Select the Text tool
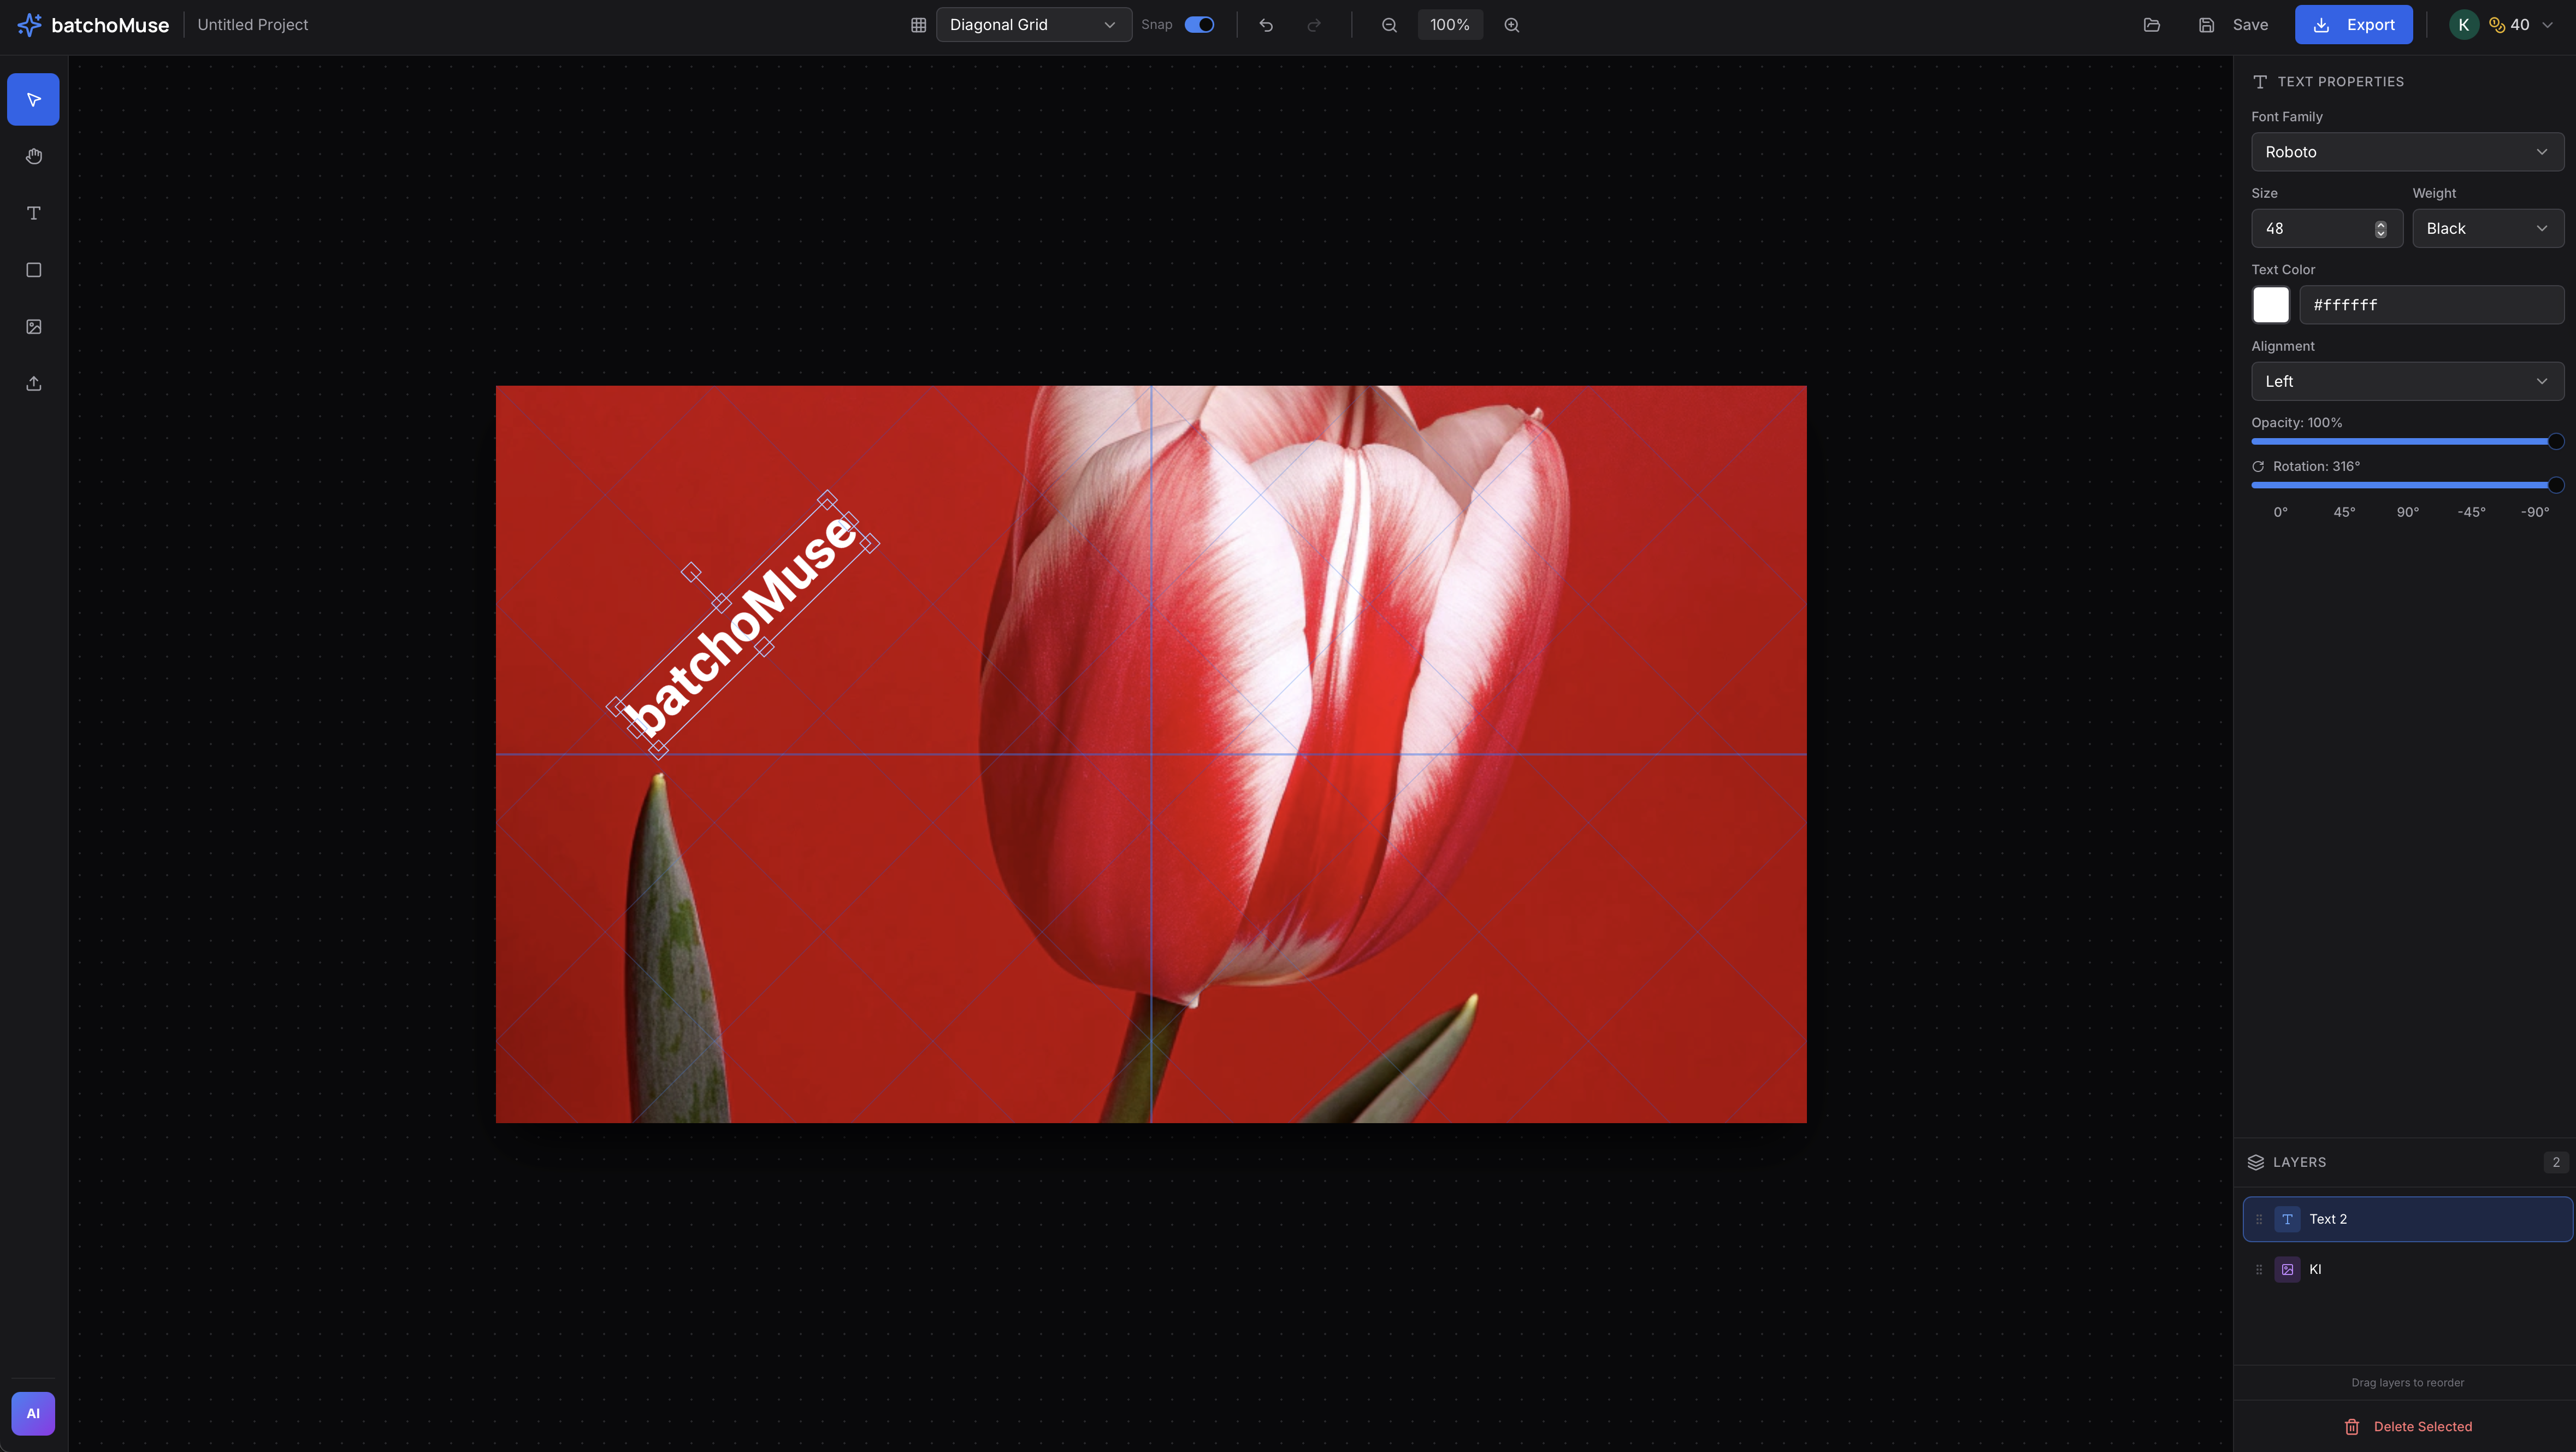 click(33, 213)
